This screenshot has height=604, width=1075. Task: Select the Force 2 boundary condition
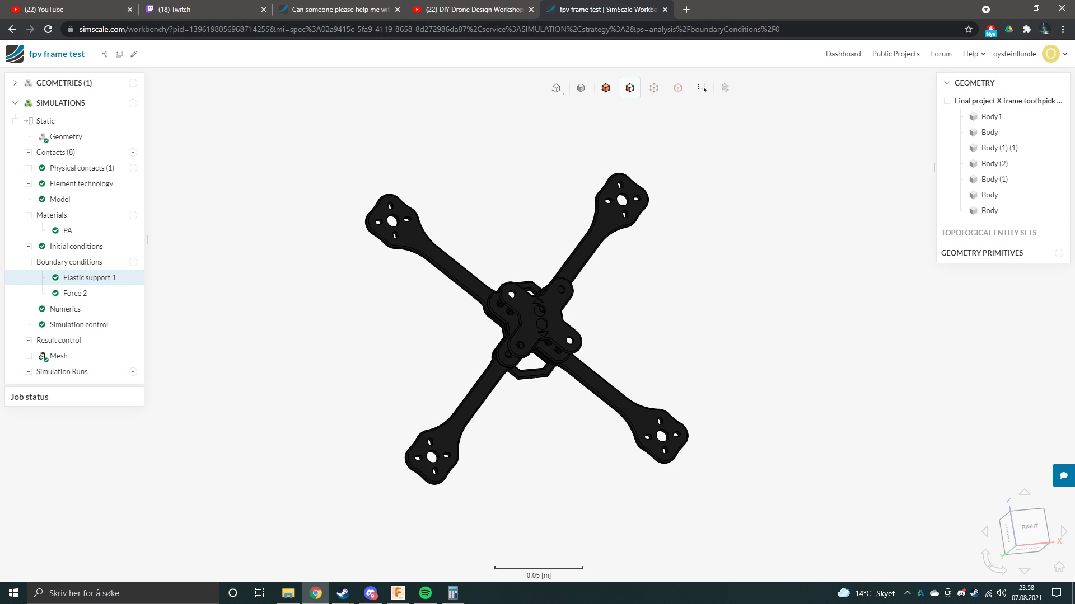74,294
